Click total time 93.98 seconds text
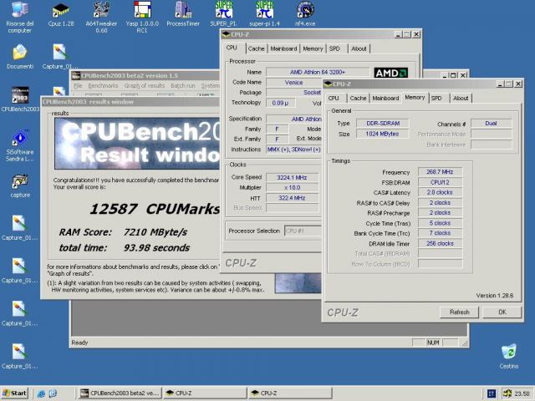535x401 pixels. 125,247
